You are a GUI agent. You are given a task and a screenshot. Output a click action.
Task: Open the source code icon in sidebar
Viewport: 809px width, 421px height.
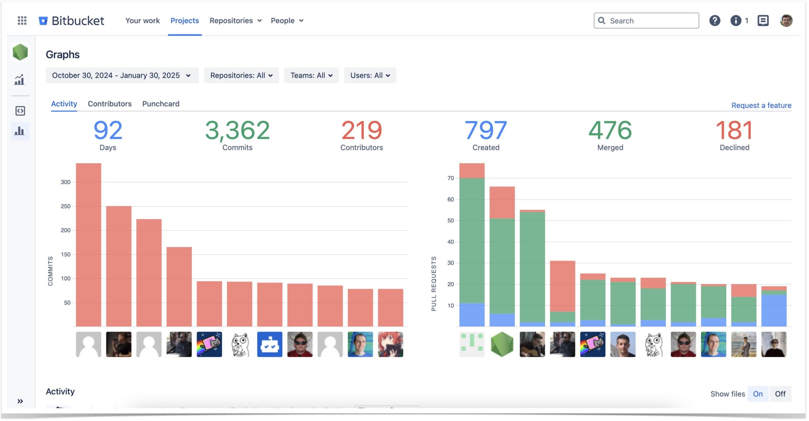point(20,111)
